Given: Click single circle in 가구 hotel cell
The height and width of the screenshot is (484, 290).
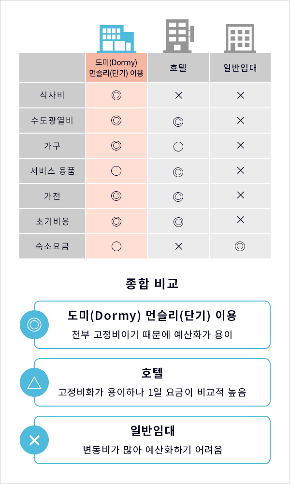Looking at the screenshot, I should 178,147.
